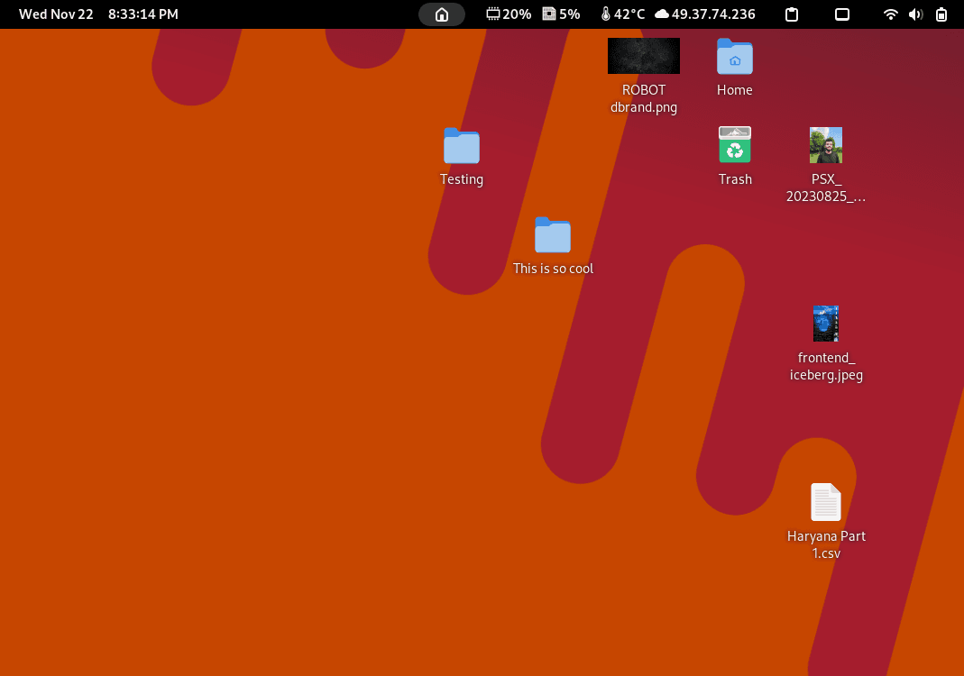Open the battery status icon

[x=941, y=14]
